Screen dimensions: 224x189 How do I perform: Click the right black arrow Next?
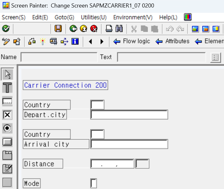[x=102, y=42]
